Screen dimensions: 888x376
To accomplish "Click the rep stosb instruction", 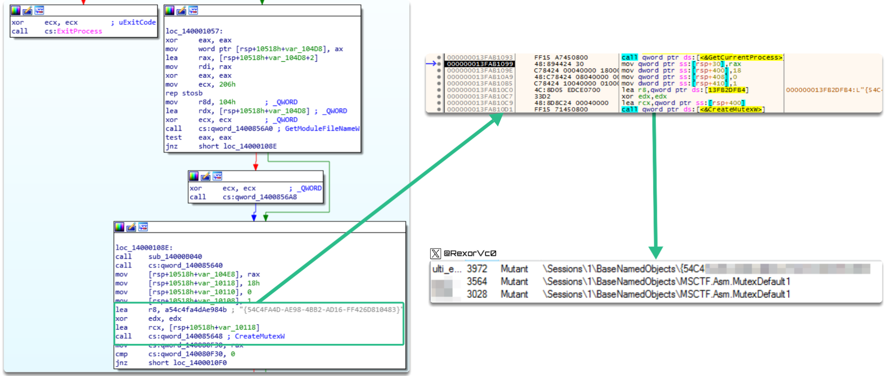I will click(x=184, y=93).
